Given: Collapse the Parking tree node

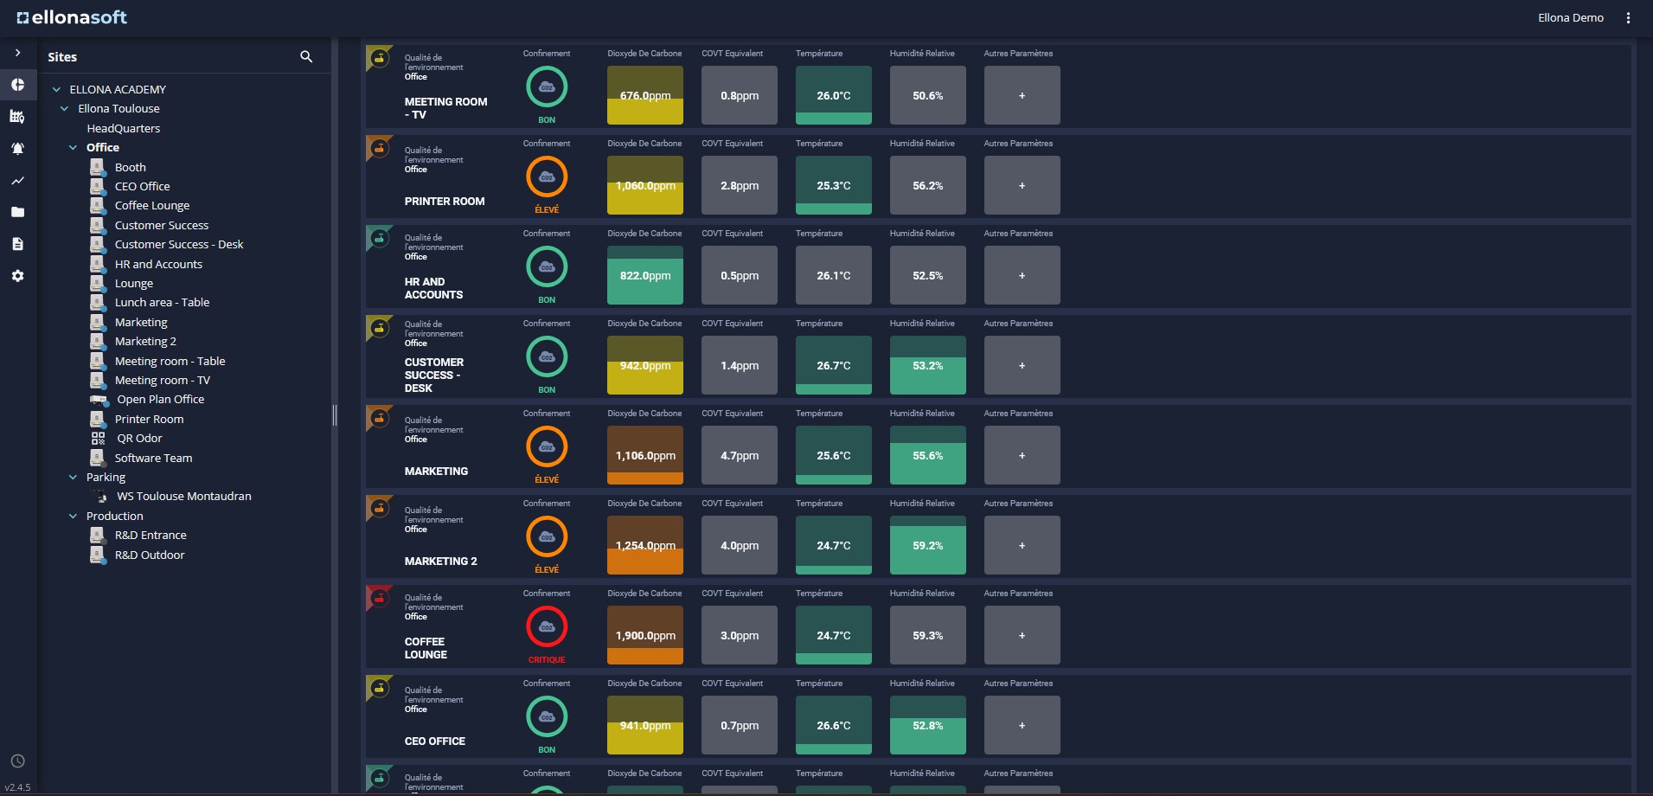Looking at the screenshot, I should pos(73,477).
